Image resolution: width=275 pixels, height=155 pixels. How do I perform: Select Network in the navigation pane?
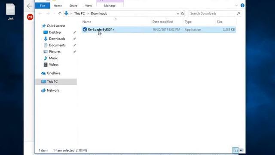coord(53,90)
